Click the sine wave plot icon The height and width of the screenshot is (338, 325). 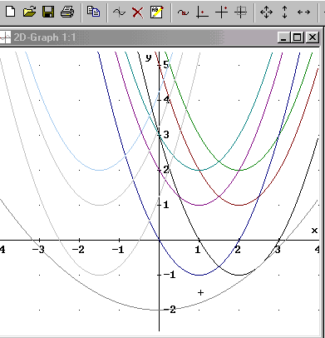(119, 12)
